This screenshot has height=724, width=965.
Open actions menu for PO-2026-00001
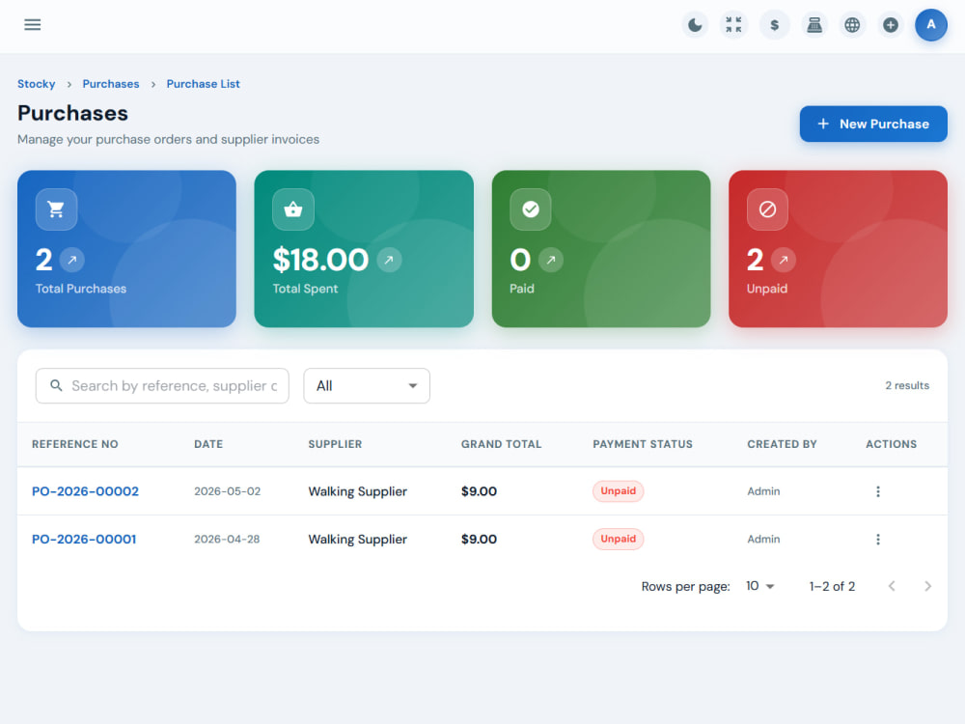[x=878, y=540]
